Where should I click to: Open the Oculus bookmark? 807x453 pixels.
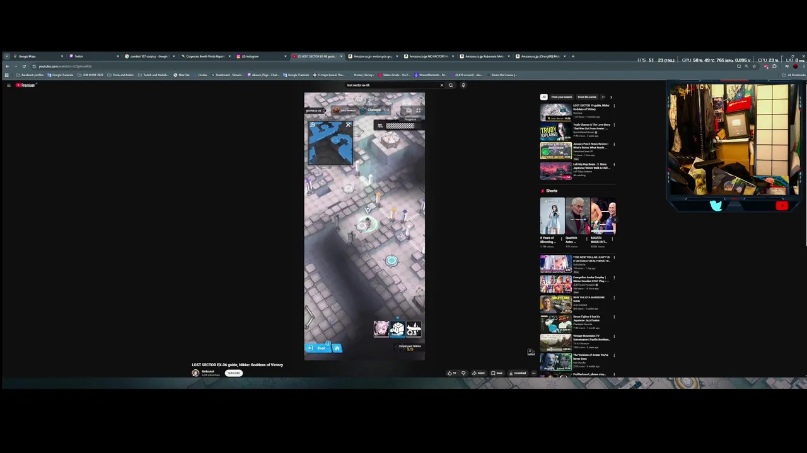tap(200, 75)
